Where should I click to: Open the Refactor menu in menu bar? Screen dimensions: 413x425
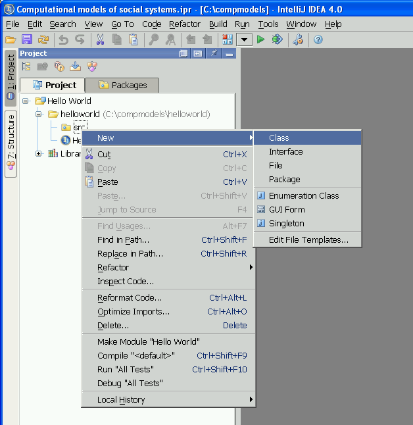pyautogui.click(x=185, y=24)
